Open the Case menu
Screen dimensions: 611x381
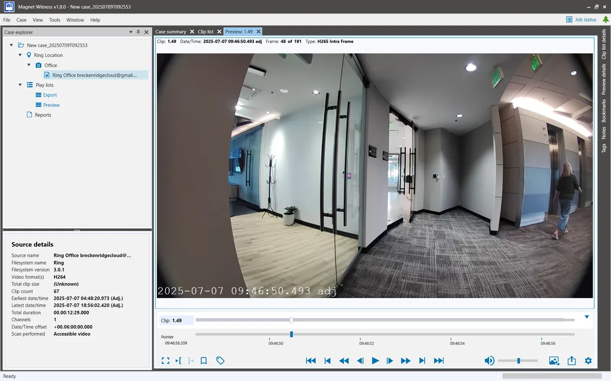21,20
